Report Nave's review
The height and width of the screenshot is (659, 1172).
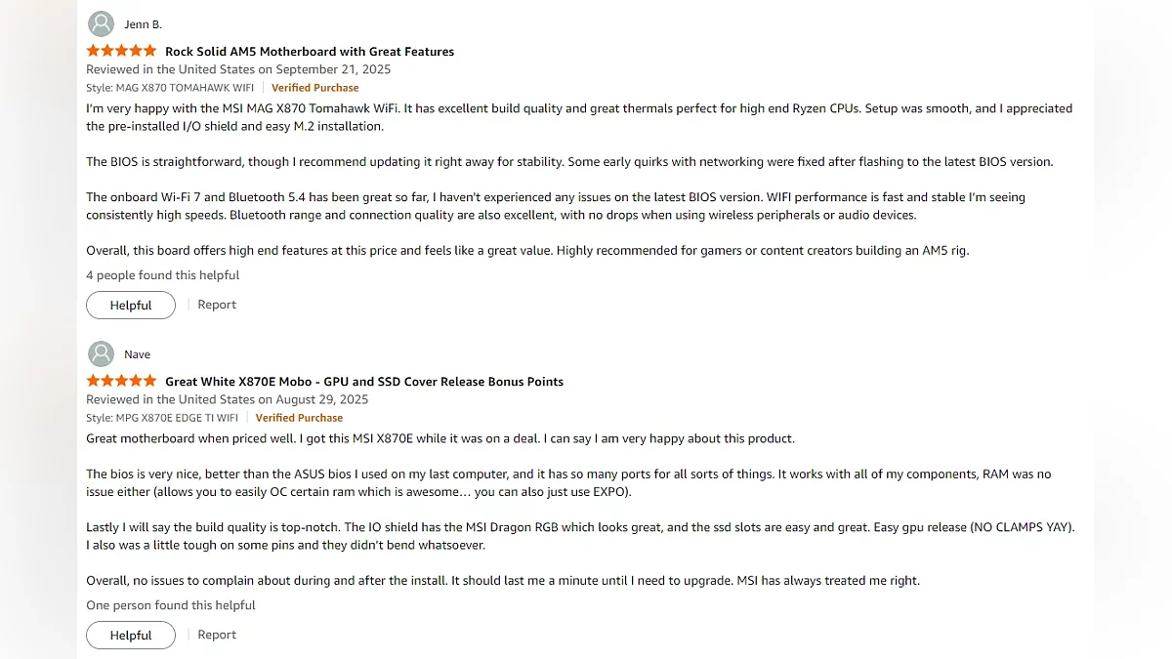click(x=217, y=635)
